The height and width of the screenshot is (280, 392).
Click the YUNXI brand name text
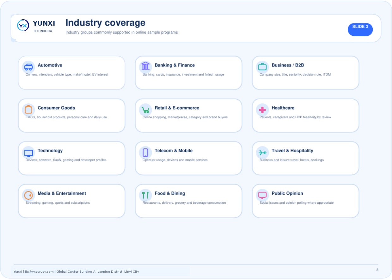44,23
